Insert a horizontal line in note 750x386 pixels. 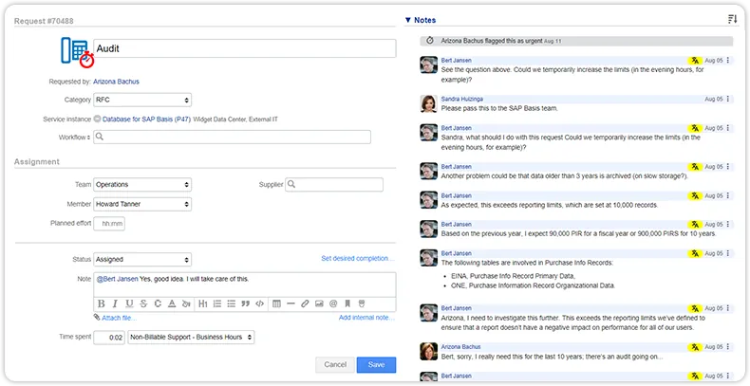(291, 303)
